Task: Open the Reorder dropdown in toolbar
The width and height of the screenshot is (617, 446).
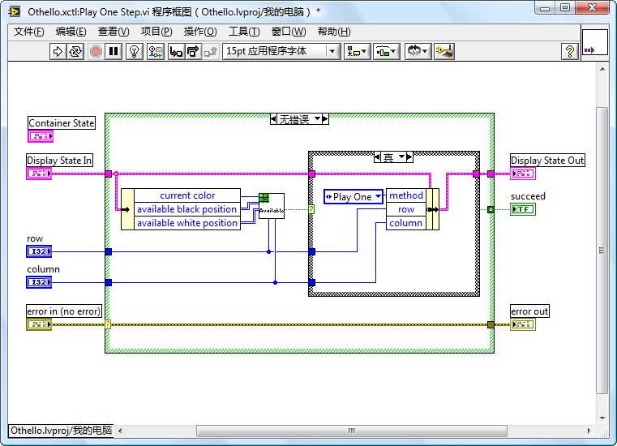Action: (x=418, y=51)
